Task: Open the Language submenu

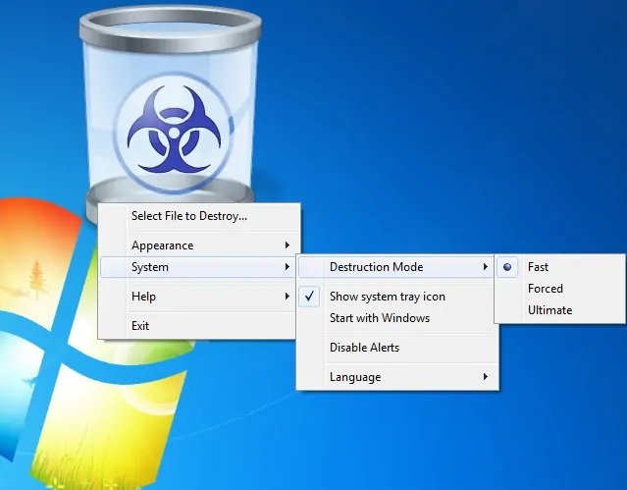Action: click(355, 377)
